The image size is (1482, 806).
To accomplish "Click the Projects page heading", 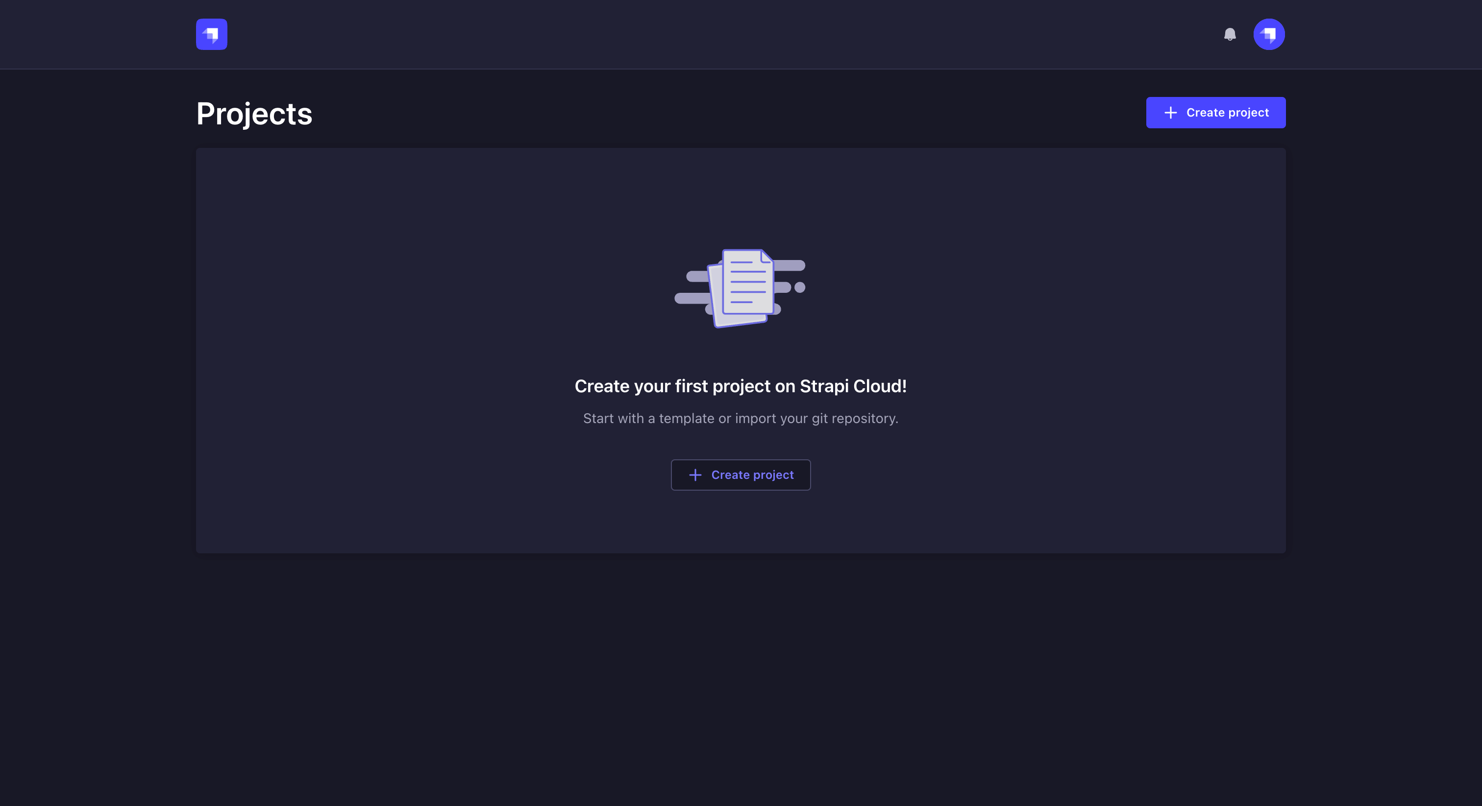I will (254, 113).
